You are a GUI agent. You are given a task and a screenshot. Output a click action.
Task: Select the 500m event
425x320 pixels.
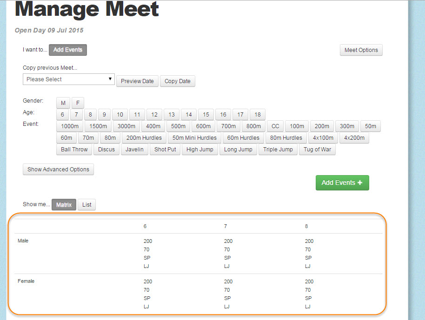179,126
